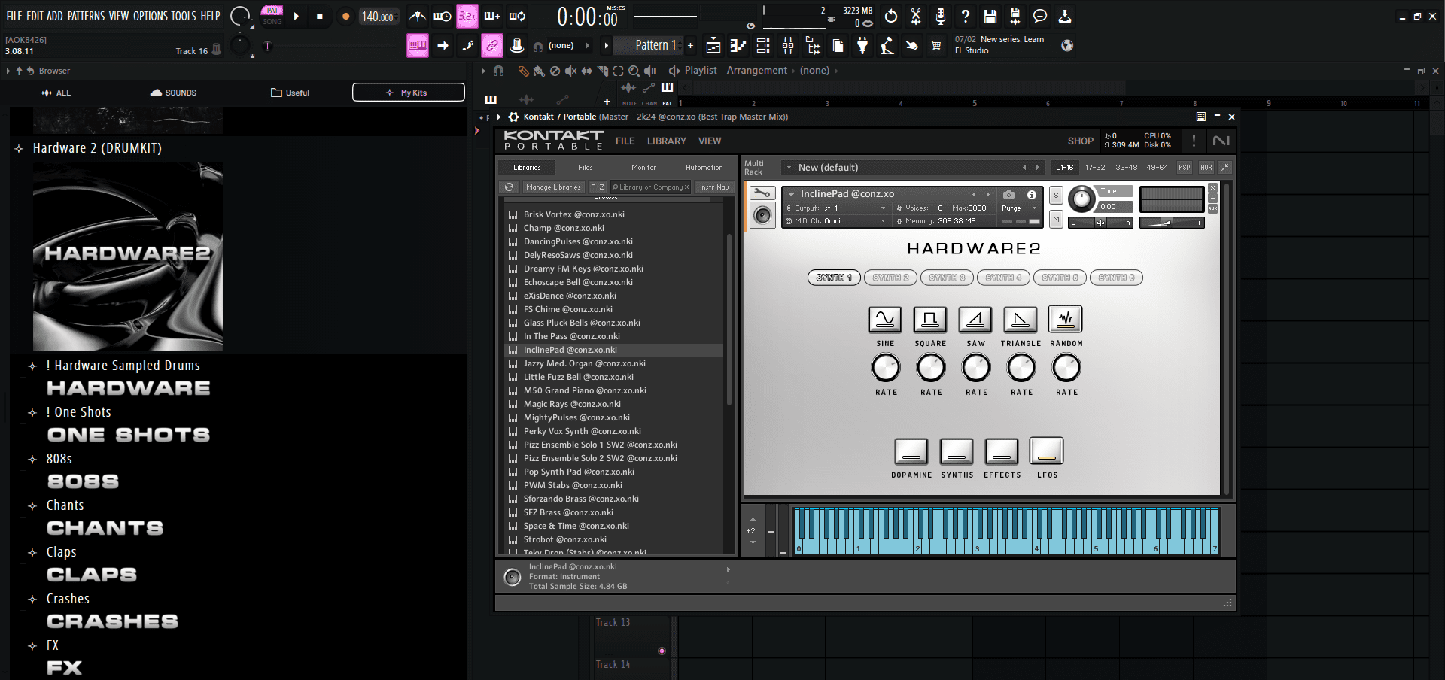Click the Save project floppy icon

[x=990, y=16]
